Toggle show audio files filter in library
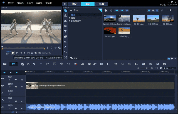The image size is (178, 114). [x=127, y=11]
